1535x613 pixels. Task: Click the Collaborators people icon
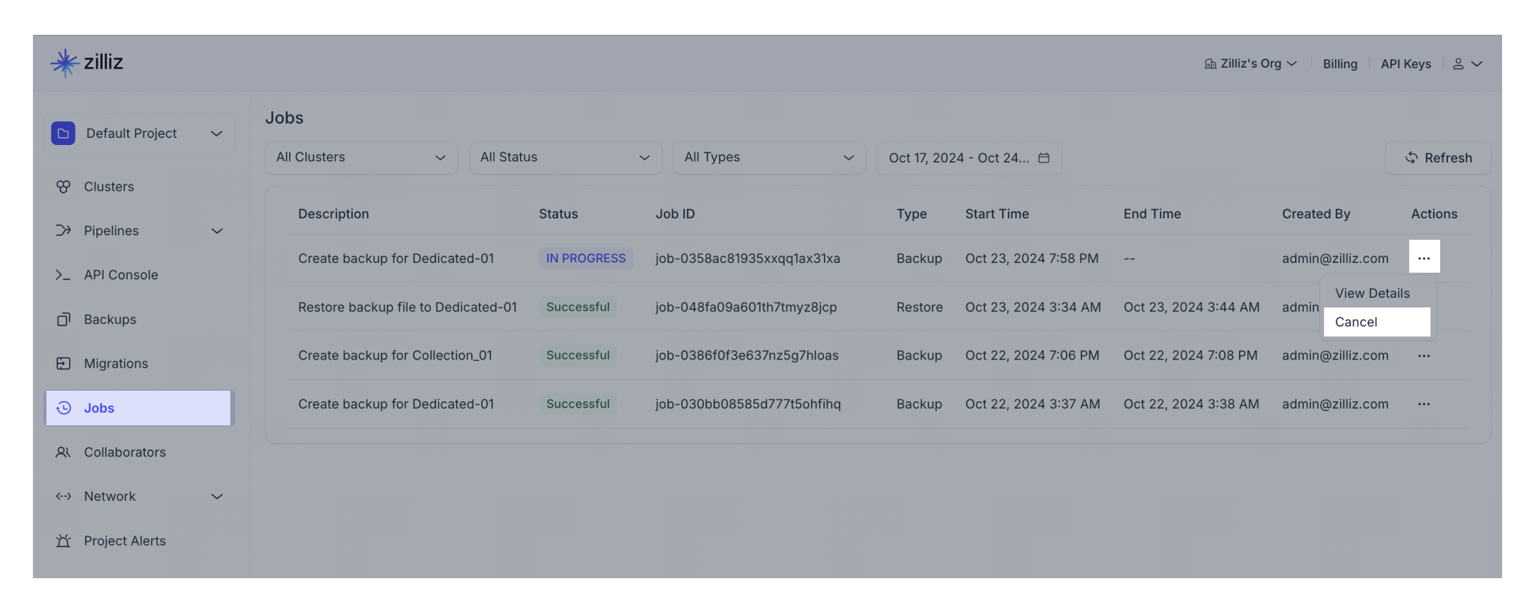point(63,452)
